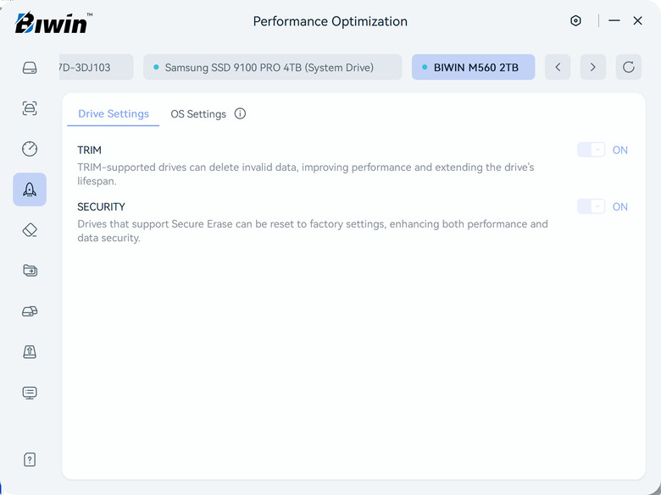Viewport: 661px width, 495px height.
Task: Show previous drives with left chevron
Action: tap(558, 67)
